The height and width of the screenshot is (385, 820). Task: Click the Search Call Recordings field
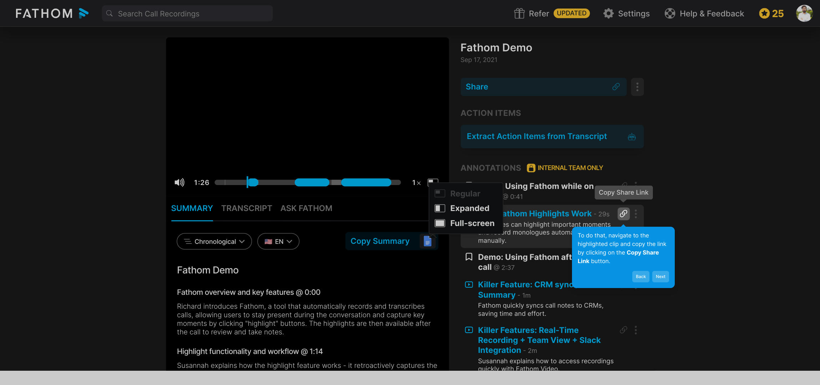pos(187,14)
